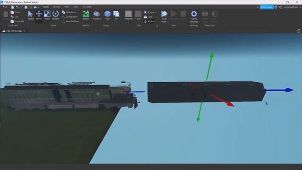
Task: Click the lower green axis arrow
Action: (x=198, y=119)
